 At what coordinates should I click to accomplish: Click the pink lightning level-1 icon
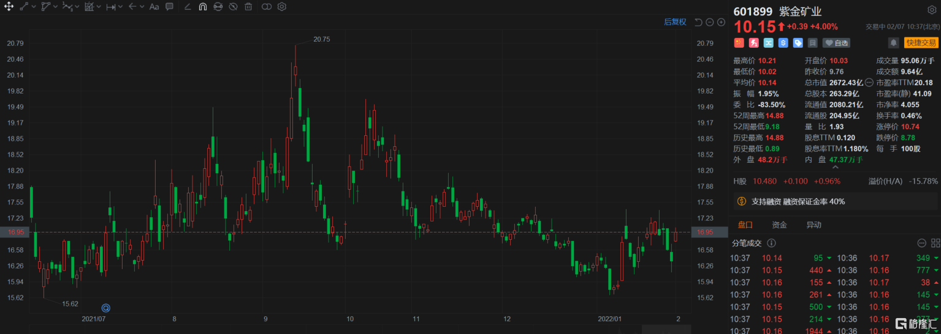click(x=753, y=43)
